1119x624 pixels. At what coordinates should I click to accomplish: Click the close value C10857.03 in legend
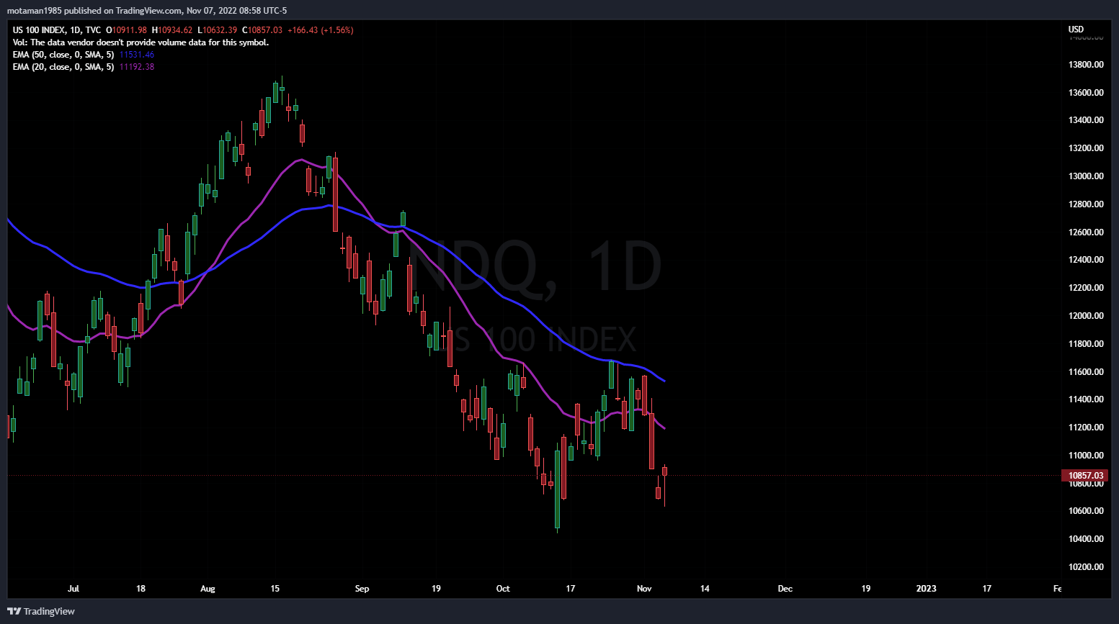coord(262,30)
